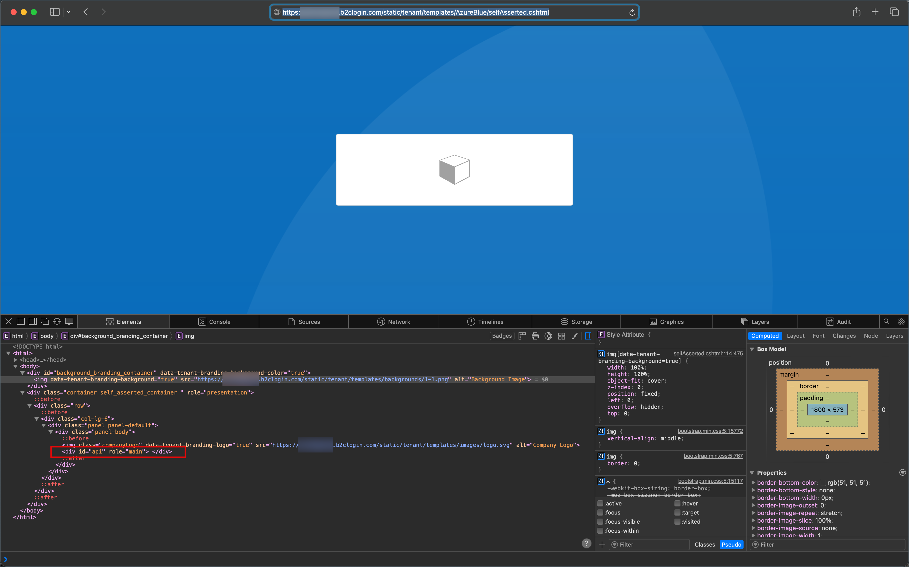Viewport: 909px width, 567px height.
Task: Expand the border-bottom-color property
Action: tap(753, 483)
